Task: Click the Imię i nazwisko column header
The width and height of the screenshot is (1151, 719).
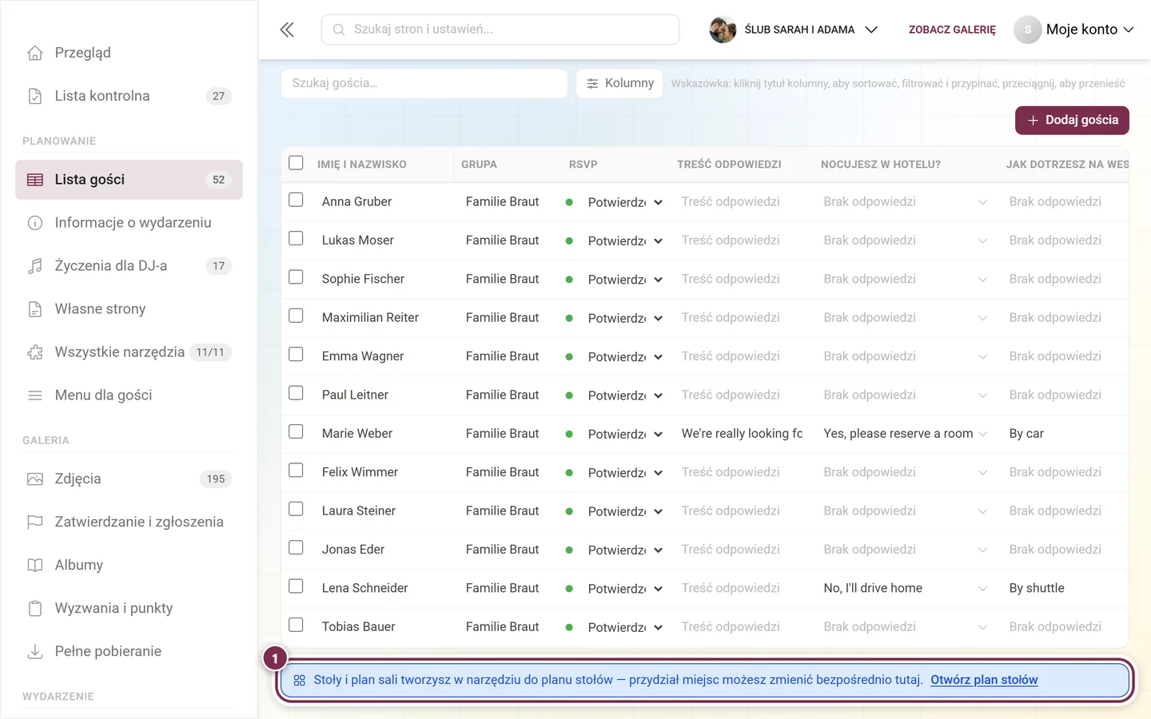Action: point(361,165)
